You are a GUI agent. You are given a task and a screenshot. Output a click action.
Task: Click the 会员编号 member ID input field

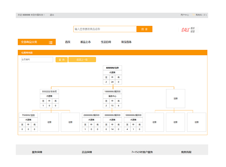[37, 60]
